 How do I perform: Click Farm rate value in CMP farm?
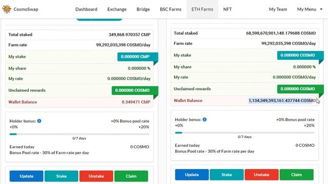point(123,45)
